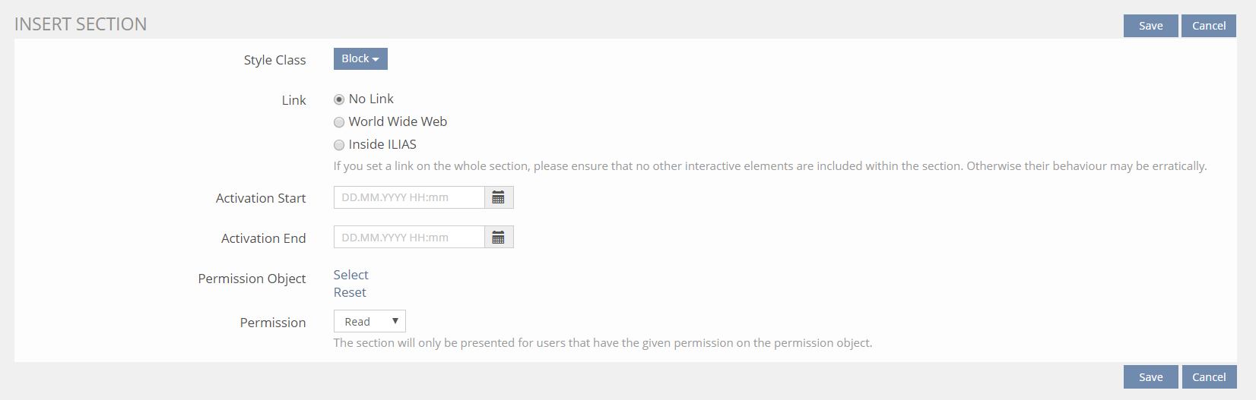Select the Inside ILIAS radio button
Screen dimensions: 1256x400
[339, 145]
